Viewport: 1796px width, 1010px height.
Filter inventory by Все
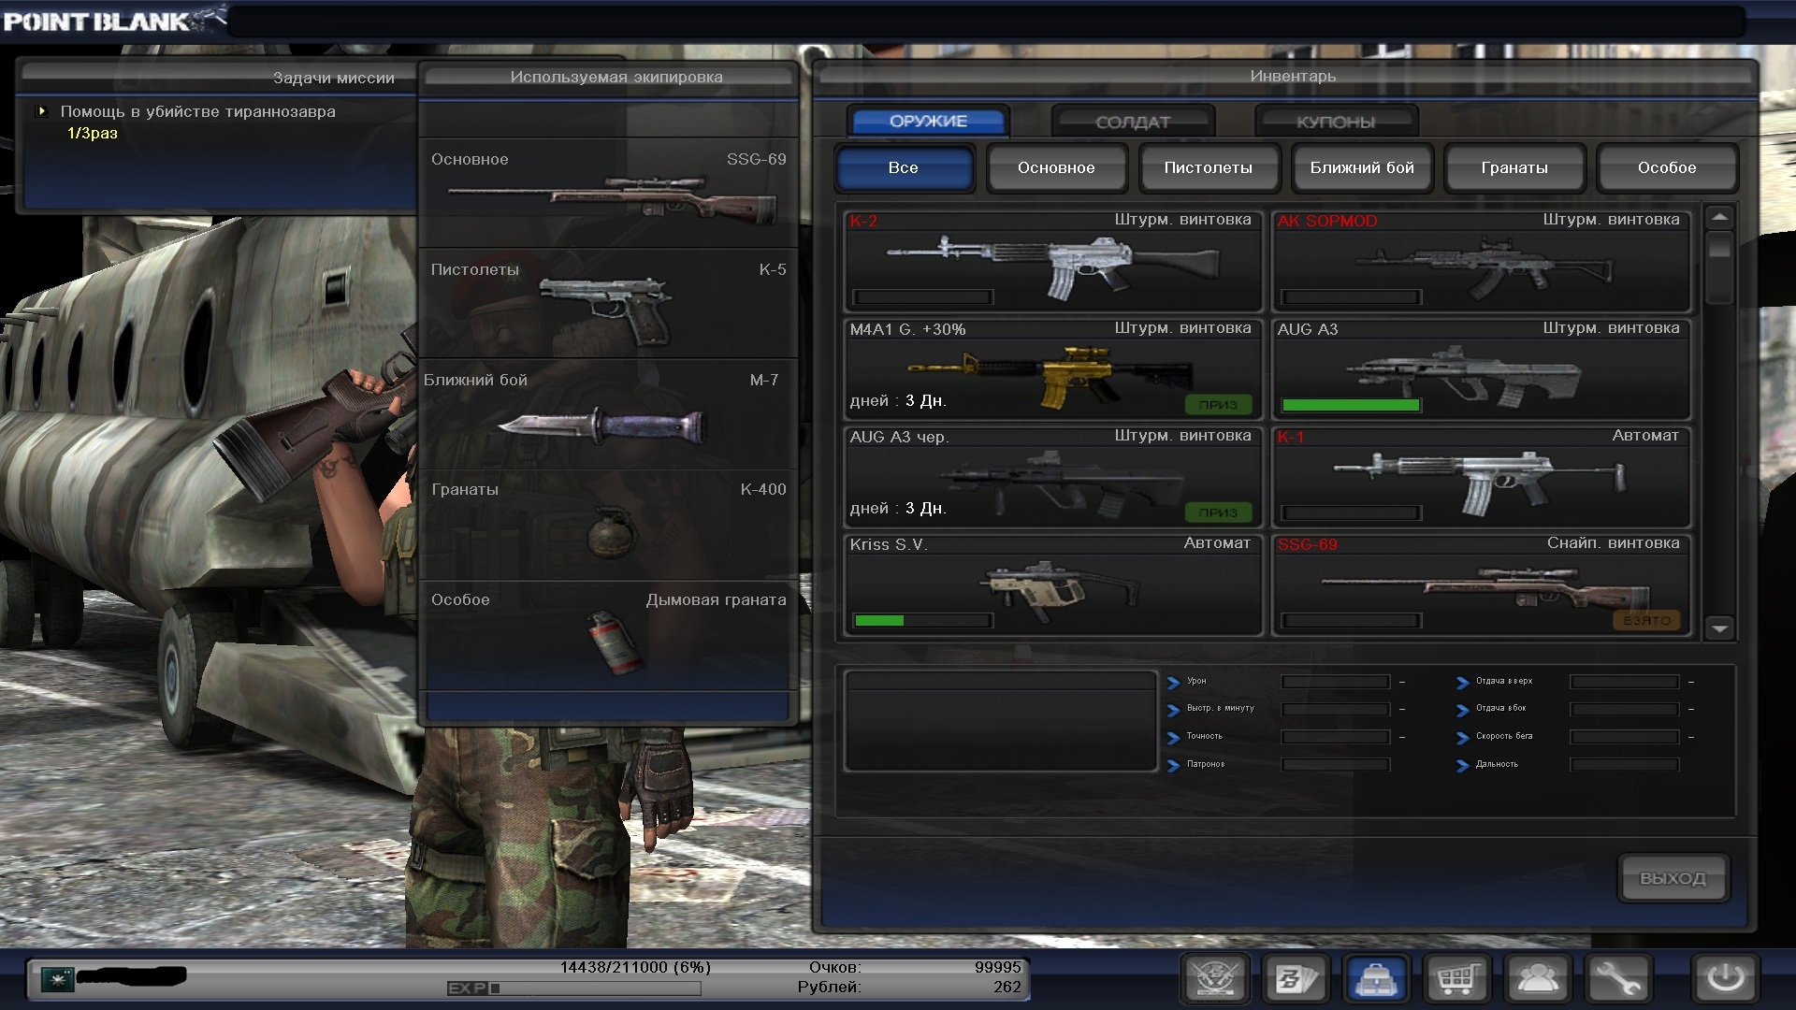tap(904, 168)
